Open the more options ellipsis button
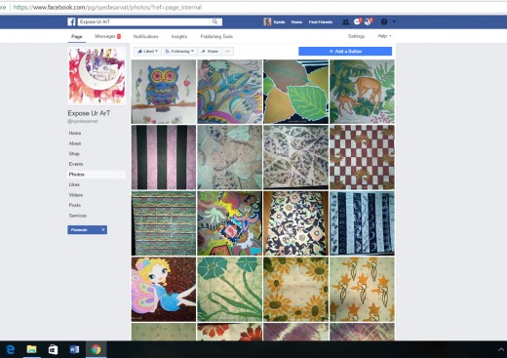 coord(227,52)
